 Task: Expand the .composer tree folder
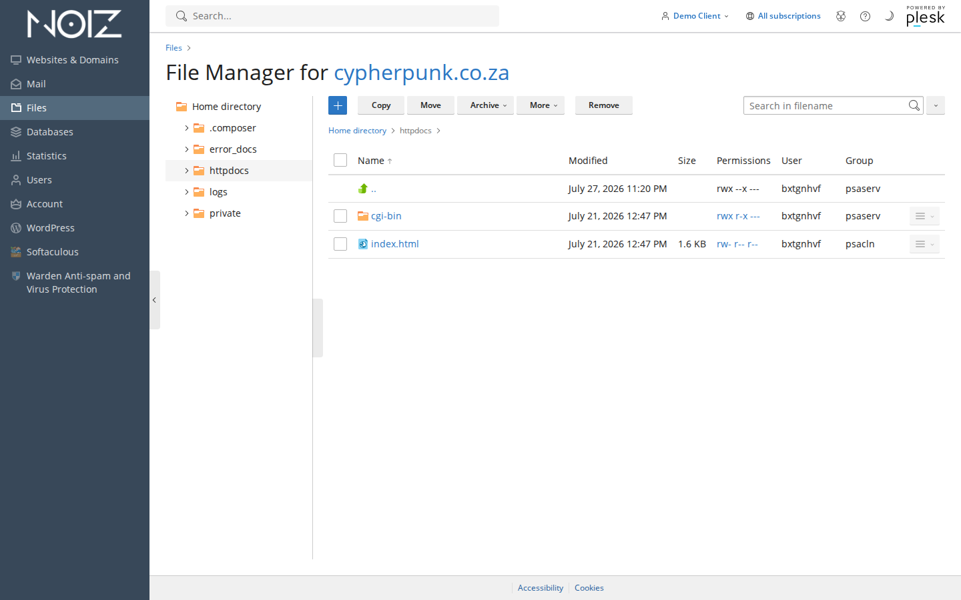pyautogui.click(x=187, y=128)
